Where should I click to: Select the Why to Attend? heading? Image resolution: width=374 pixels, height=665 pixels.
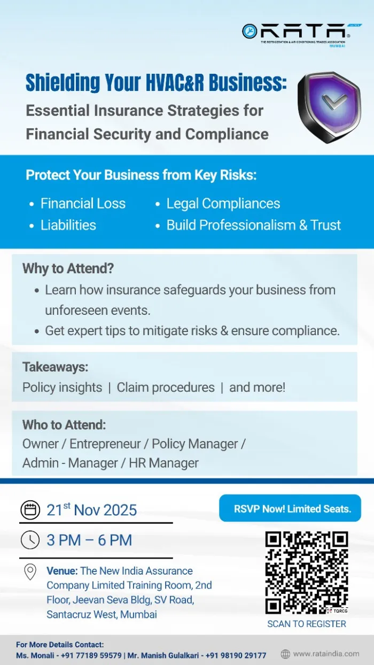click(68, 268)
